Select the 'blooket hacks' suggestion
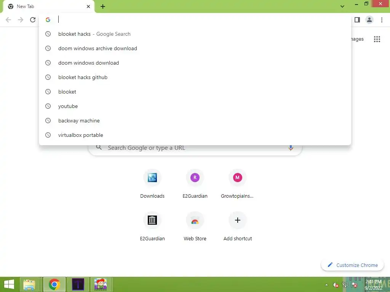The width and height of the screenshot is (390, 292). click(x=195, y=34)
